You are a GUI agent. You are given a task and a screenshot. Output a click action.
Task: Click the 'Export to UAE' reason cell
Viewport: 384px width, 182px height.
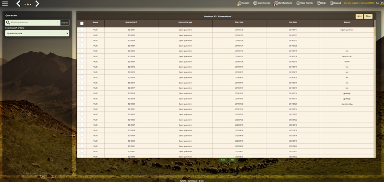point(347,56)
